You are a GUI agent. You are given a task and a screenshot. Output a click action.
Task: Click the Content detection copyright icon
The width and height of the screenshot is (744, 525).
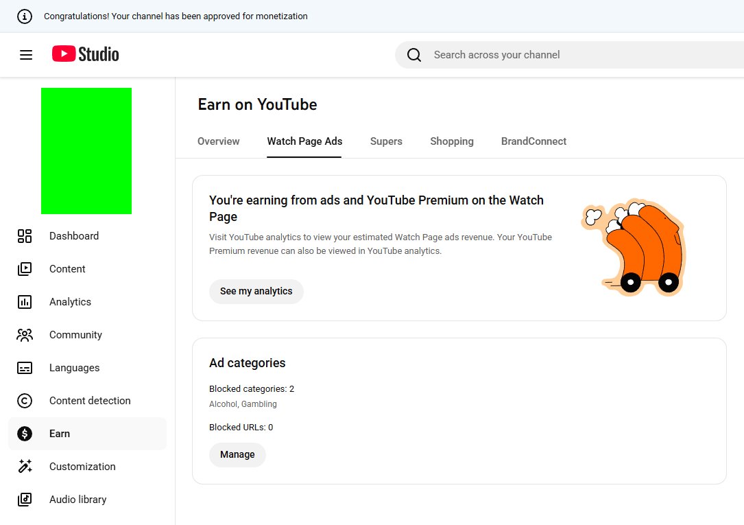25,401
